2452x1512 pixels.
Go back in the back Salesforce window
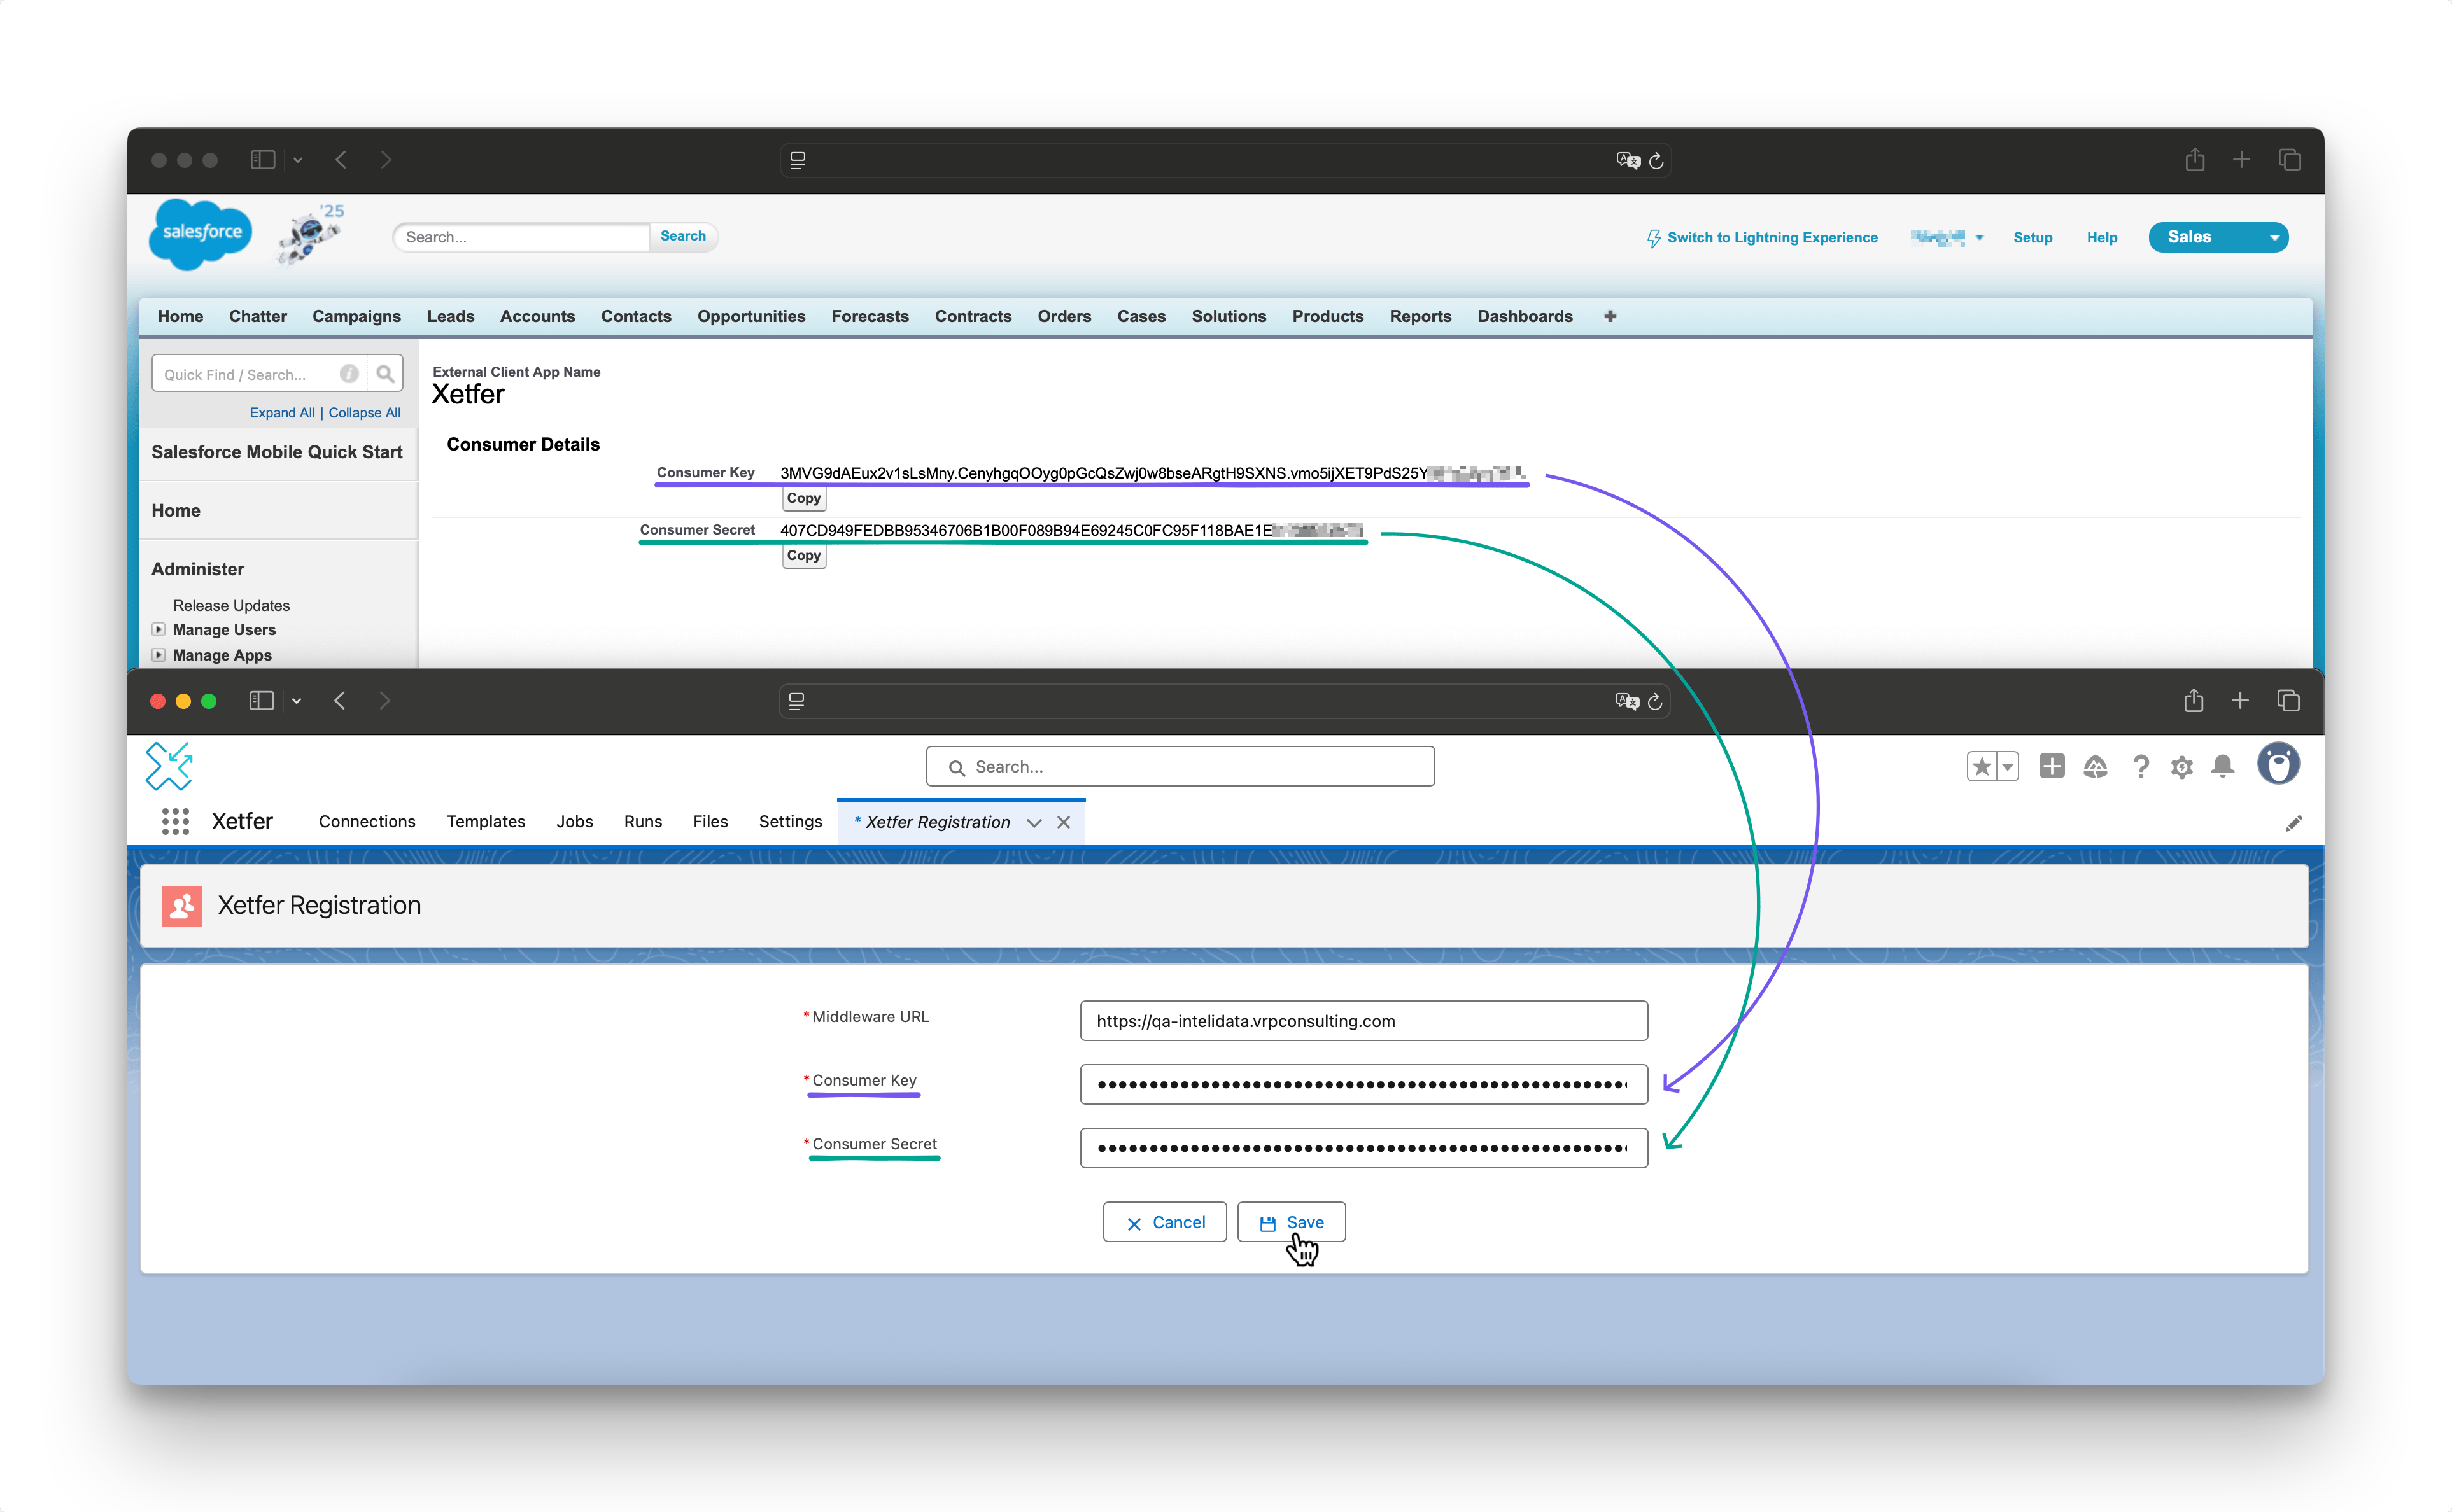click(341, 160)
